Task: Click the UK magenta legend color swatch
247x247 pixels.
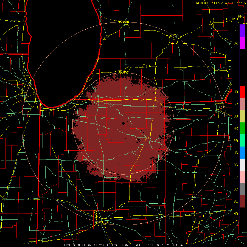Action: (x=242, y=43)
